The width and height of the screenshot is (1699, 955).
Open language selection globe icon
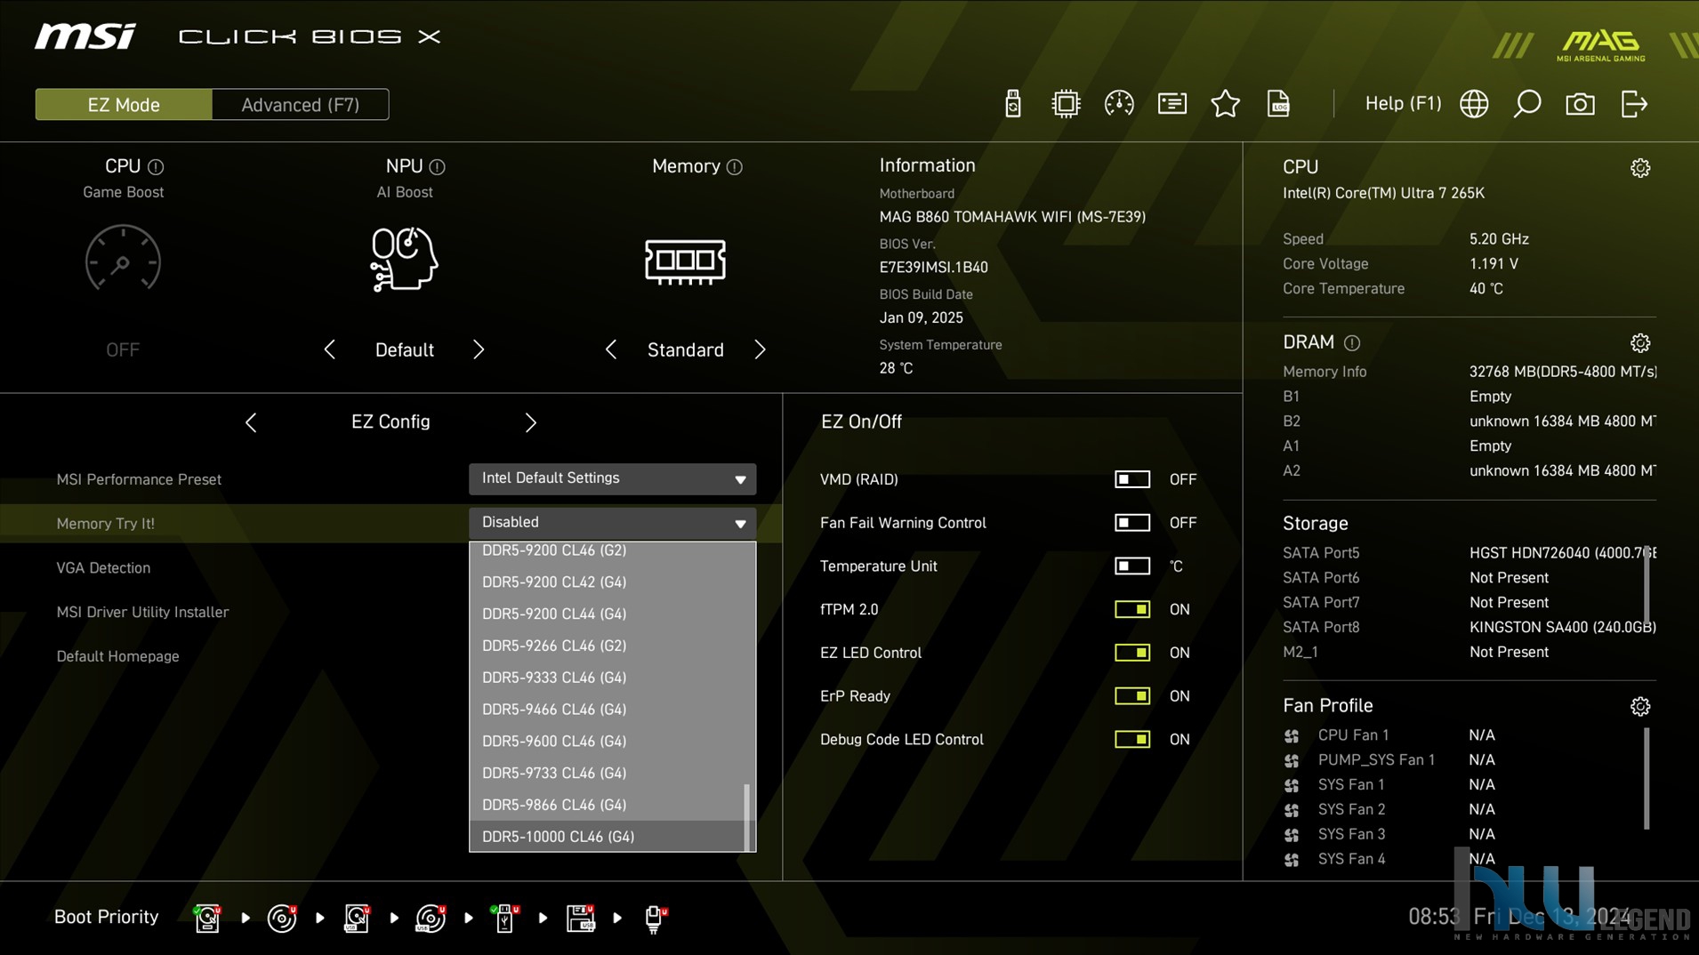coord(1474,104)
